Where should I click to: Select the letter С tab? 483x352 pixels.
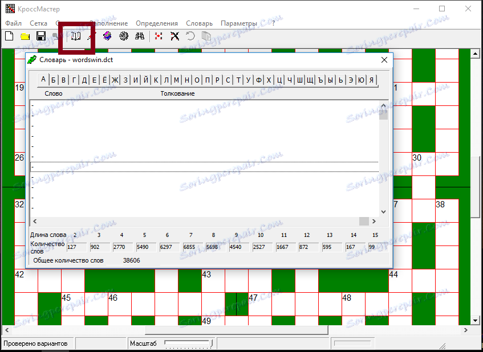[x=228, y=80]
